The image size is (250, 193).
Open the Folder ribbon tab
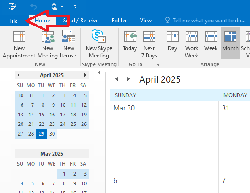tap(119, 21)
